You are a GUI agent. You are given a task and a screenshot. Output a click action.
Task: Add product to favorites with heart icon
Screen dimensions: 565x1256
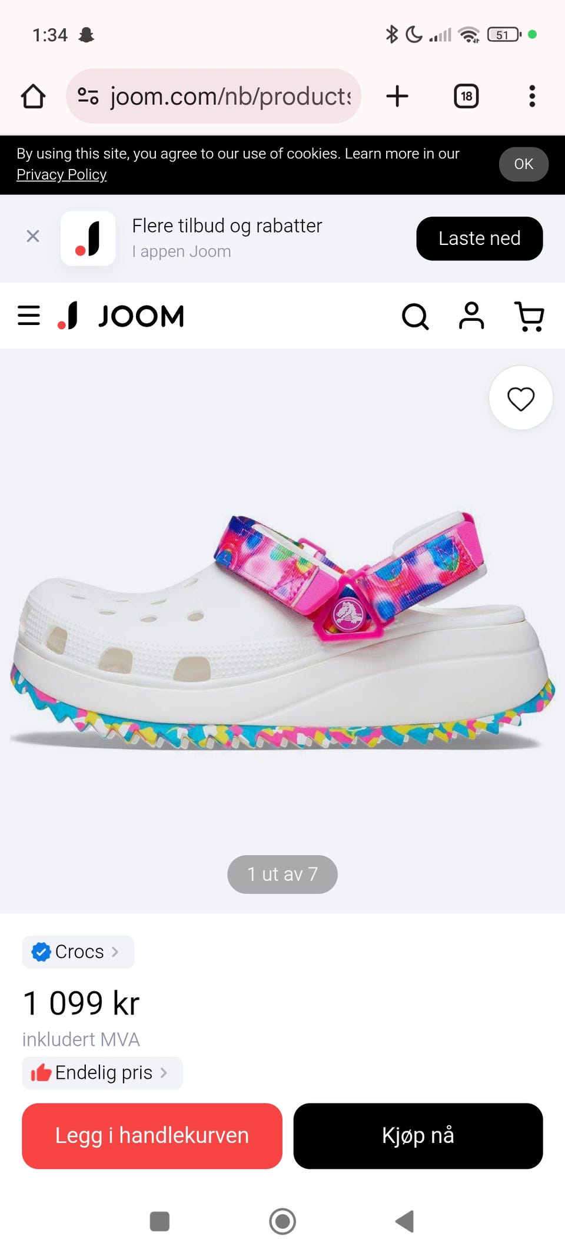pyautogui.click(x=521, y=398)
